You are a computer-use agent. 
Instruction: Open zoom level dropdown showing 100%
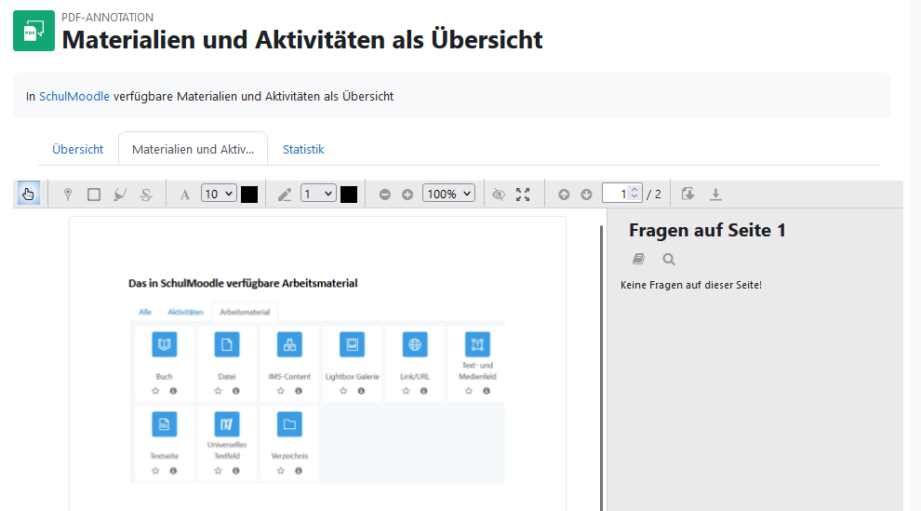448,194
